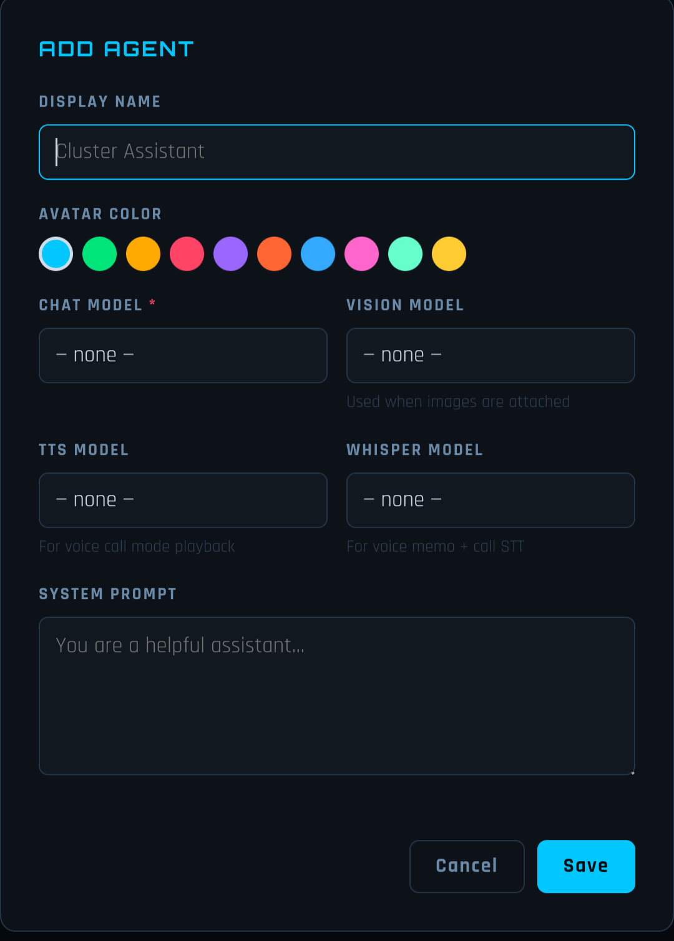The image size is (674, 941).
Task: Select the cyan avatar color
Action: pyautogui.click(x=56, y=254)
